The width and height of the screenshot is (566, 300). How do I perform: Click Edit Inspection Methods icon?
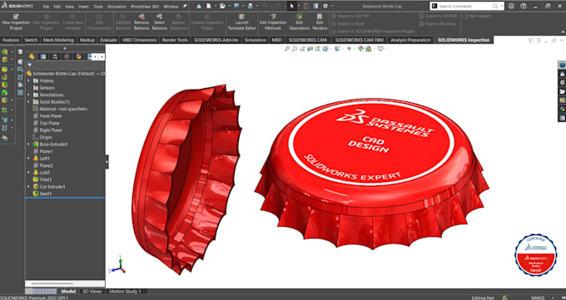[x=273, y=17]
